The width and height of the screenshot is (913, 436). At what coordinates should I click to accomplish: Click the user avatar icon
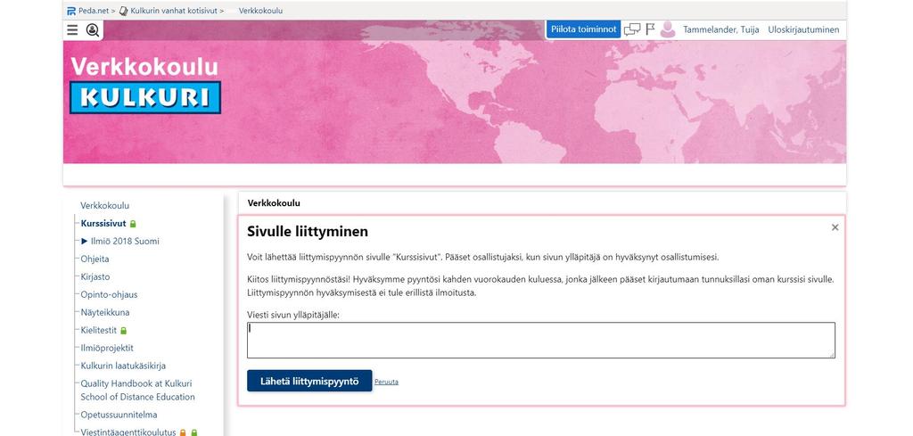[x=668, y=29]
